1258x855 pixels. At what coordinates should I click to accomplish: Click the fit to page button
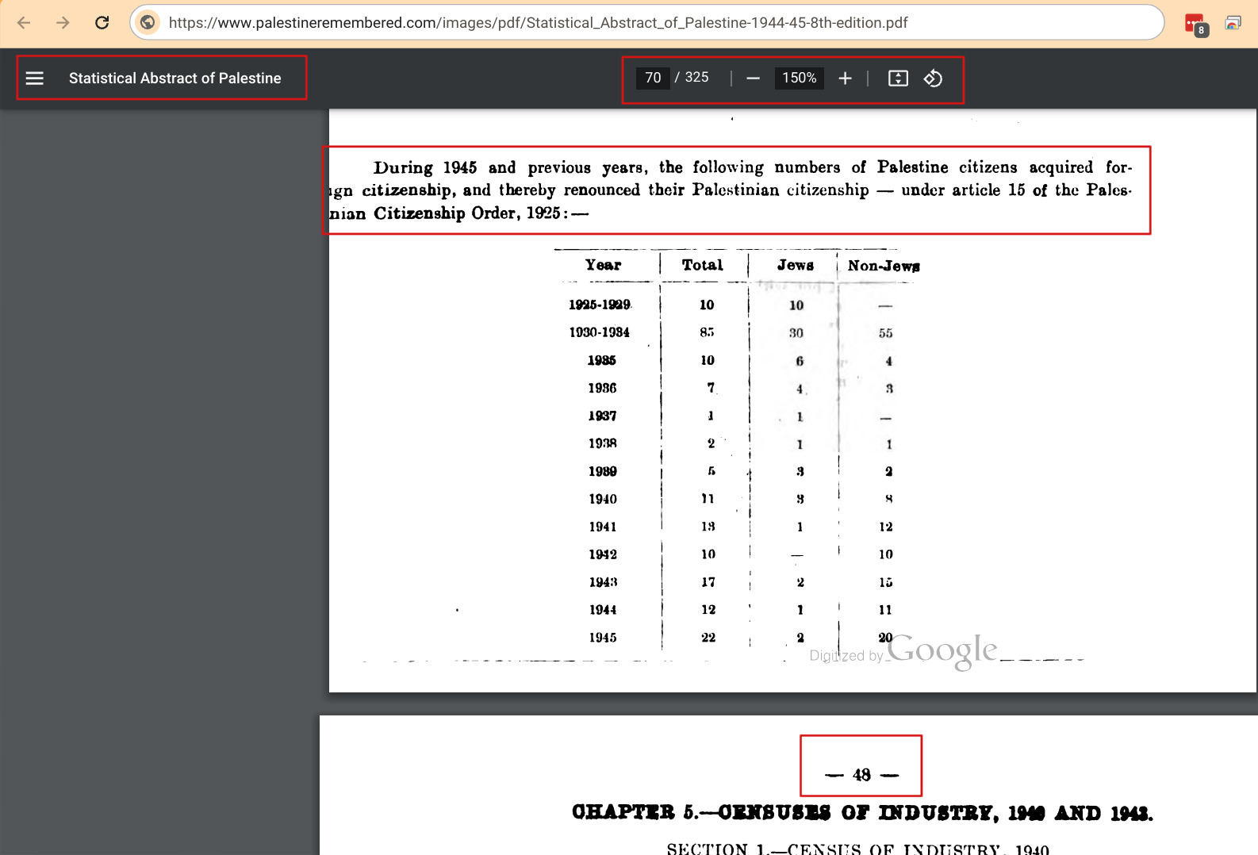[898, 79]
